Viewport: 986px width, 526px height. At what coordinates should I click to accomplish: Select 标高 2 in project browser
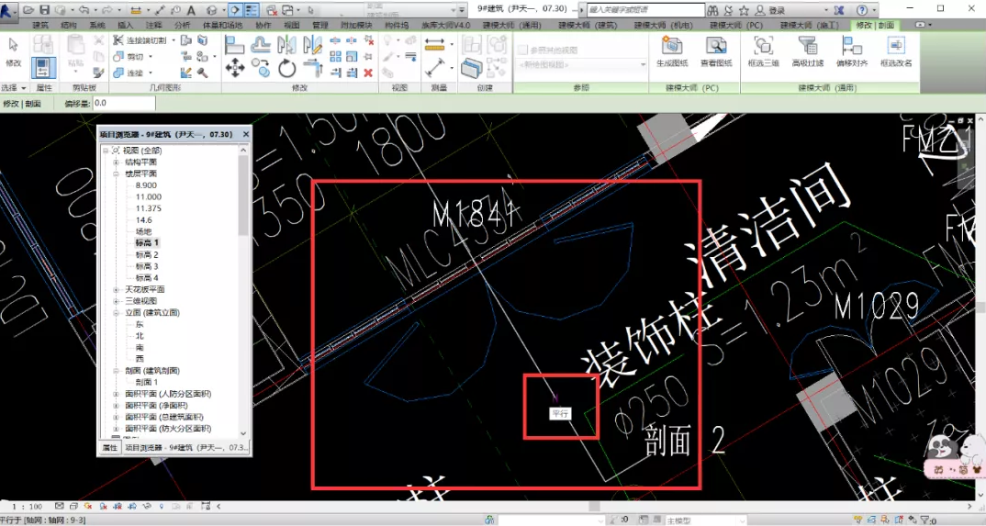click(147, 254)
